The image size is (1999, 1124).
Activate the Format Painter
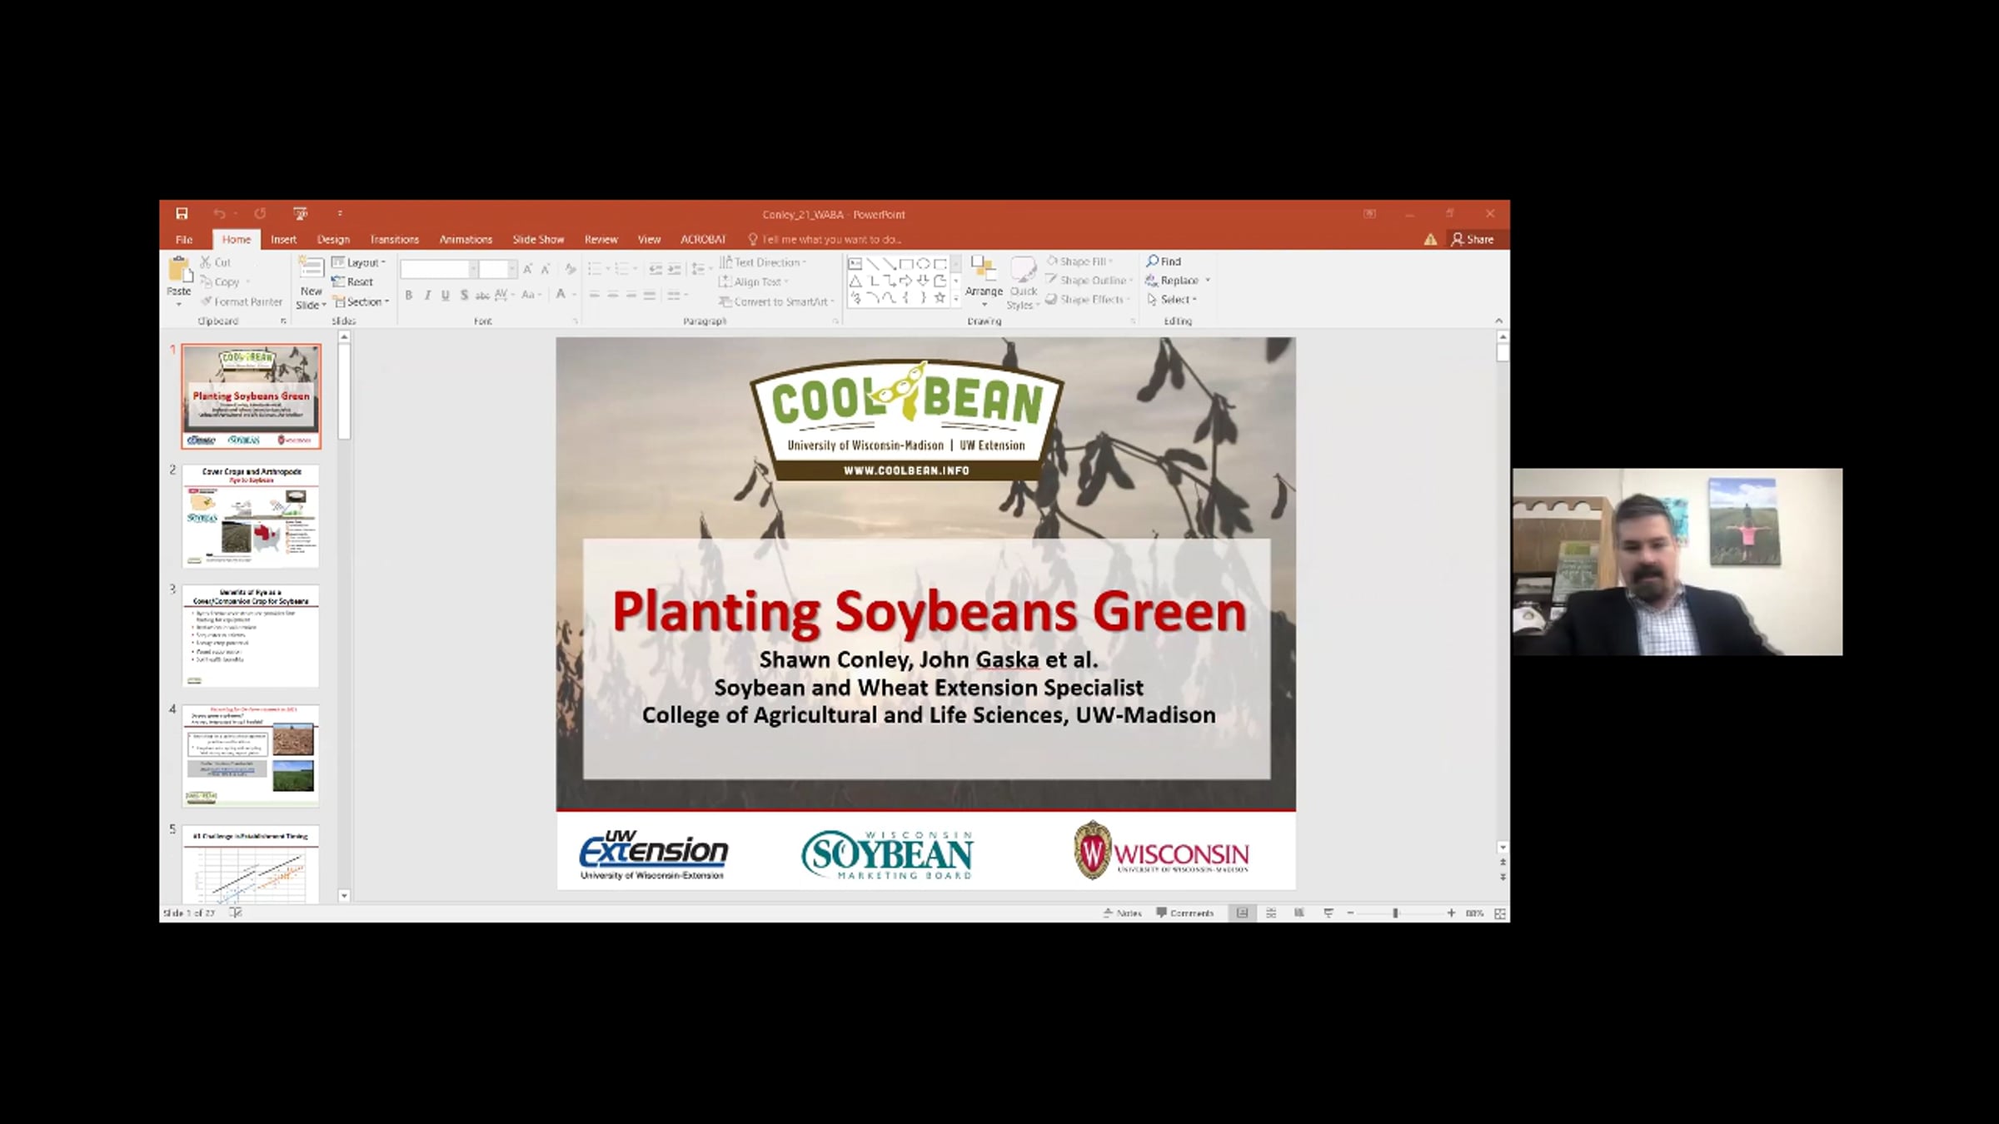coord(242,301)
